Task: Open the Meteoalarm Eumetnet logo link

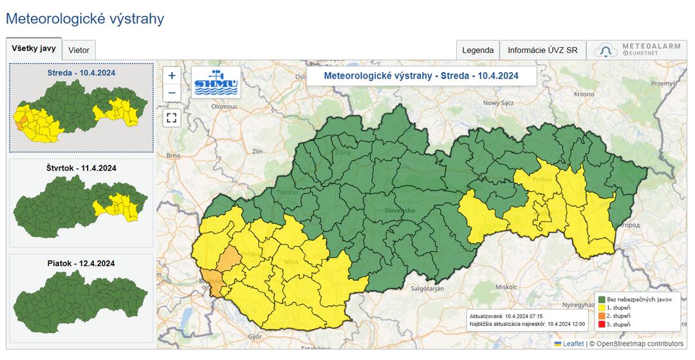Action: 640,50
